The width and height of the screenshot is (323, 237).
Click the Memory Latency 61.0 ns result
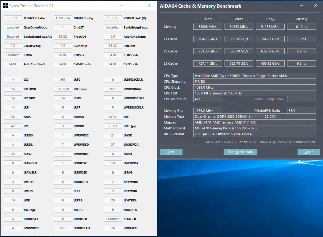(301, 27)
